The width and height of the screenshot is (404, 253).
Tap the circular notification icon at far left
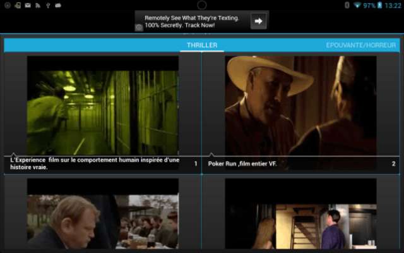click(x=8, y=5)
